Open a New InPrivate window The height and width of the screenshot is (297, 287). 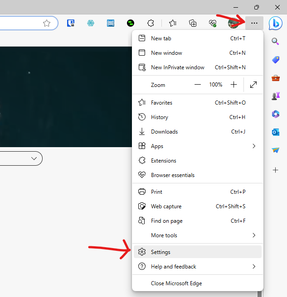pos(198,67)
